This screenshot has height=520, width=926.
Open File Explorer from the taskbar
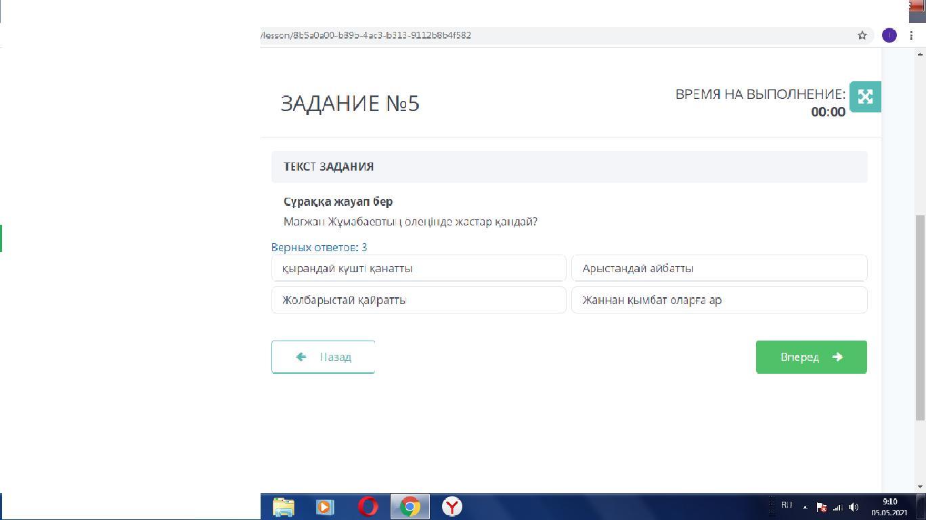click(284, 506)
